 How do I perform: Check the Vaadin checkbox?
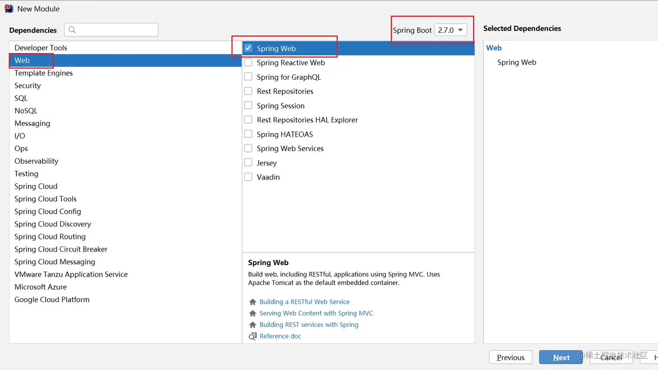(x=248, y=177)
